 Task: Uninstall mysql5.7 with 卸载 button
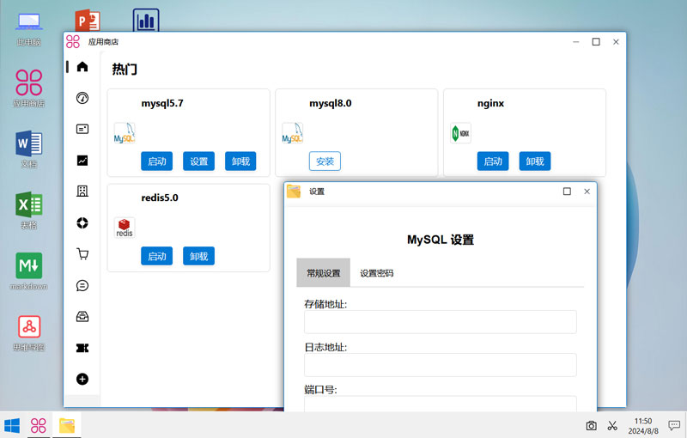click(240, 161)
